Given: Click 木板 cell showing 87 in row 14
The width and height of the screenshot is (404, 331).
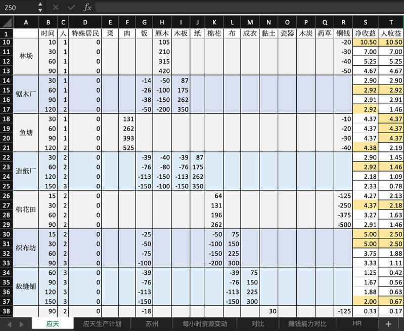Looking at the screenshot, I should pyautogui.click(x=181, y=80).
